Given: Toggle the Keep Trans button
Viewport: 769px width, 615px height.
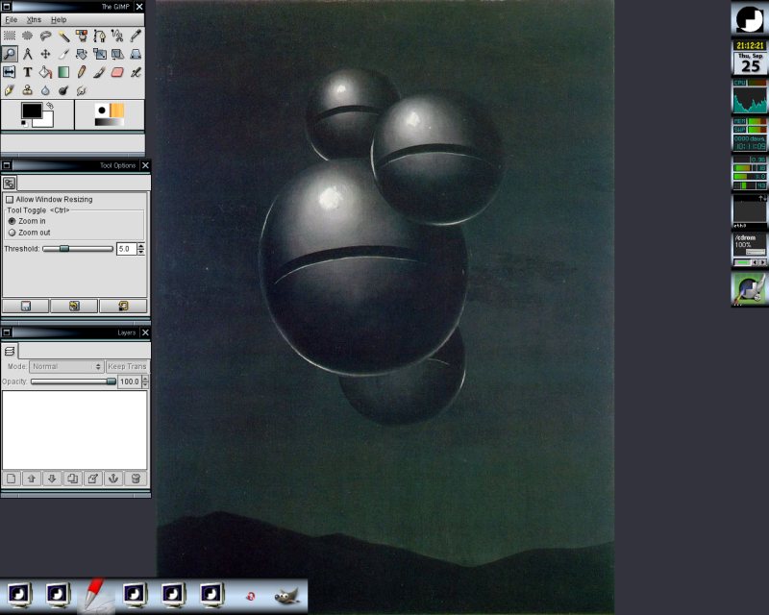Looking at the screenshot, I should pos(127,366).
